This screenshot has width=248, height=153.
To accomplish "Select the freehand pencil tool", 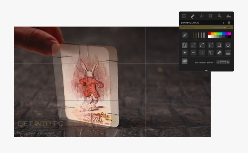I will 185,35.
